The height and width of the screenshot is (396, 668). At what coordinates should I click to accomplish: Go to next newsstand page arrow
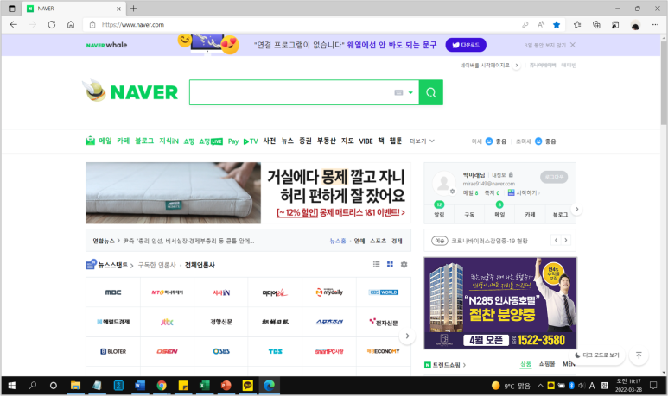tap(407, 336)
